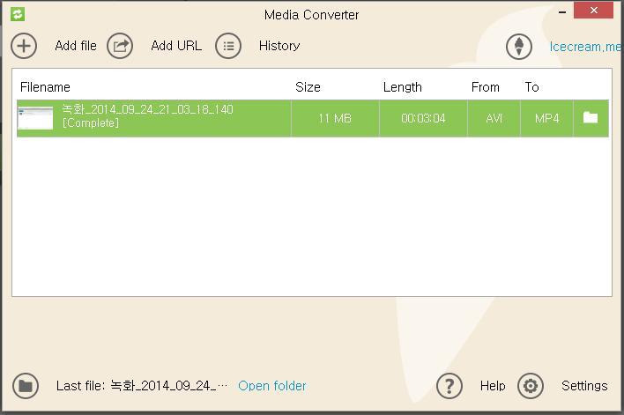Click the Add file plus icon
This screenshot has height=415, width=624.
click(24, 46)
